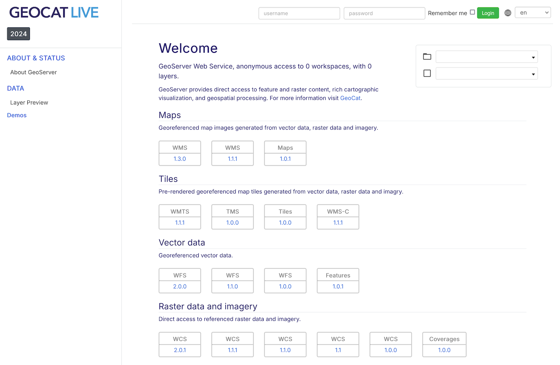Open WCS 1.1 link
560x365 pixels.
[x=338, y=350]
